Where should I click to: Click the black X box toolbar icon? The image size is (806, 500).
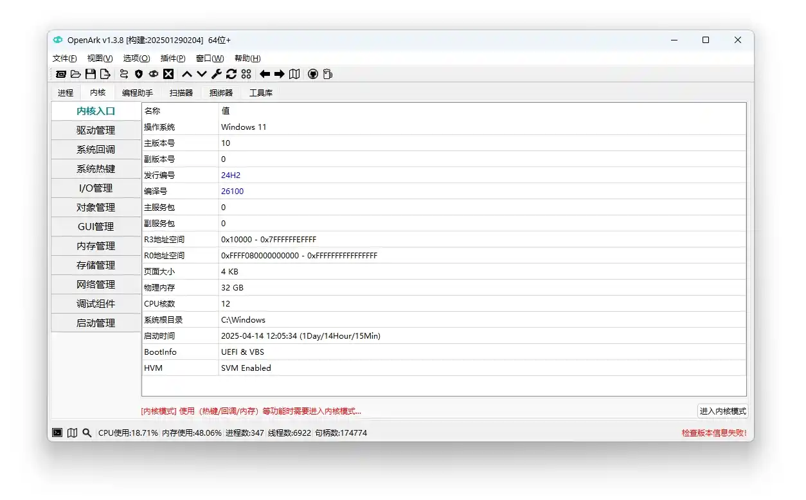pyautogui.click(x=168, y=74)
